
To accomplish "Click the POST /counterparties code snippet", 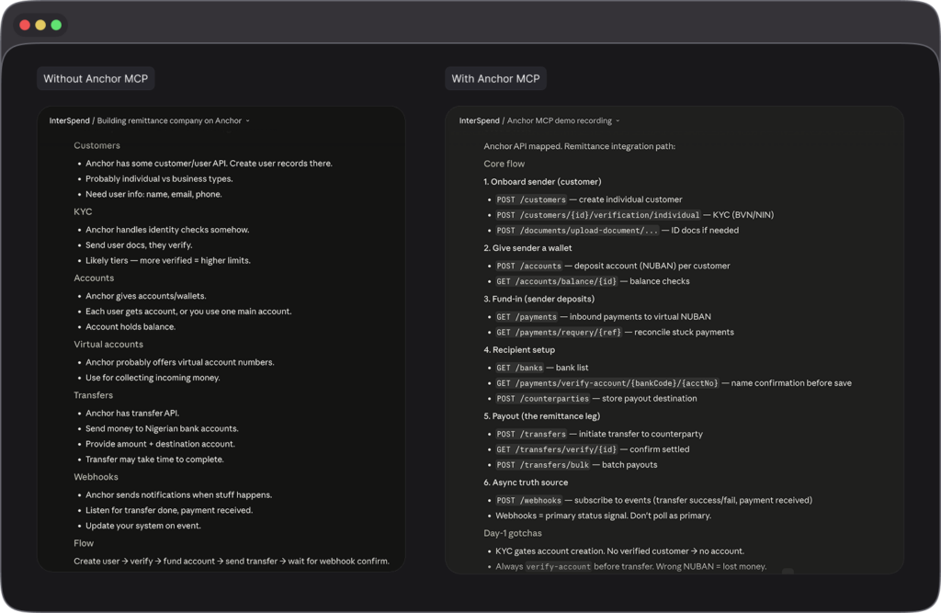I will [542, 399].
